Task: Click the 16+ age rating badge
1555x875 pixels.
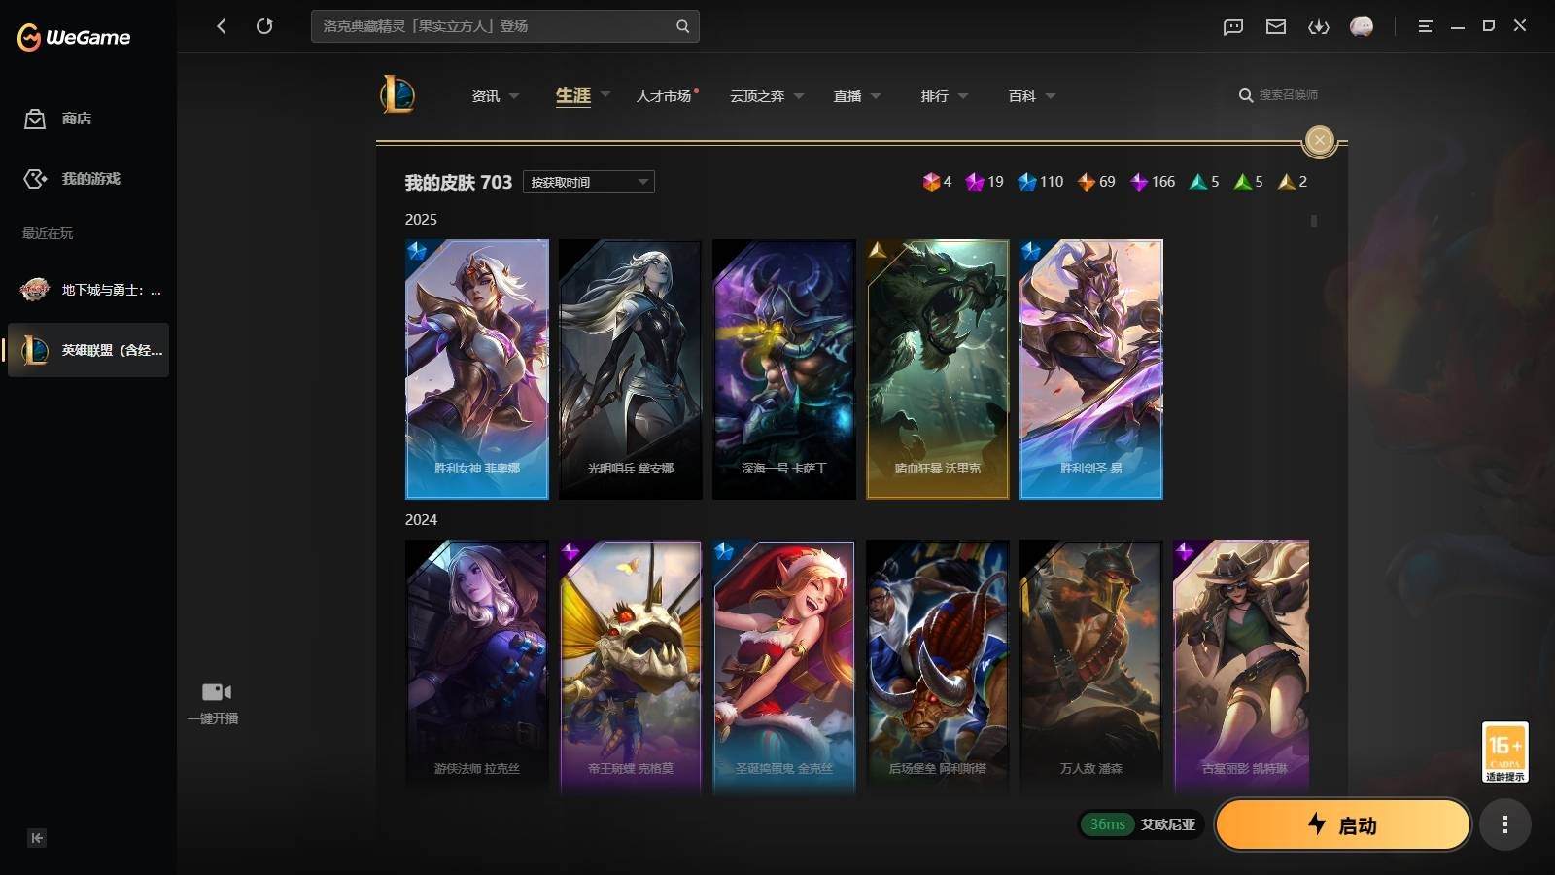Action: click(x=1504, y=752)
